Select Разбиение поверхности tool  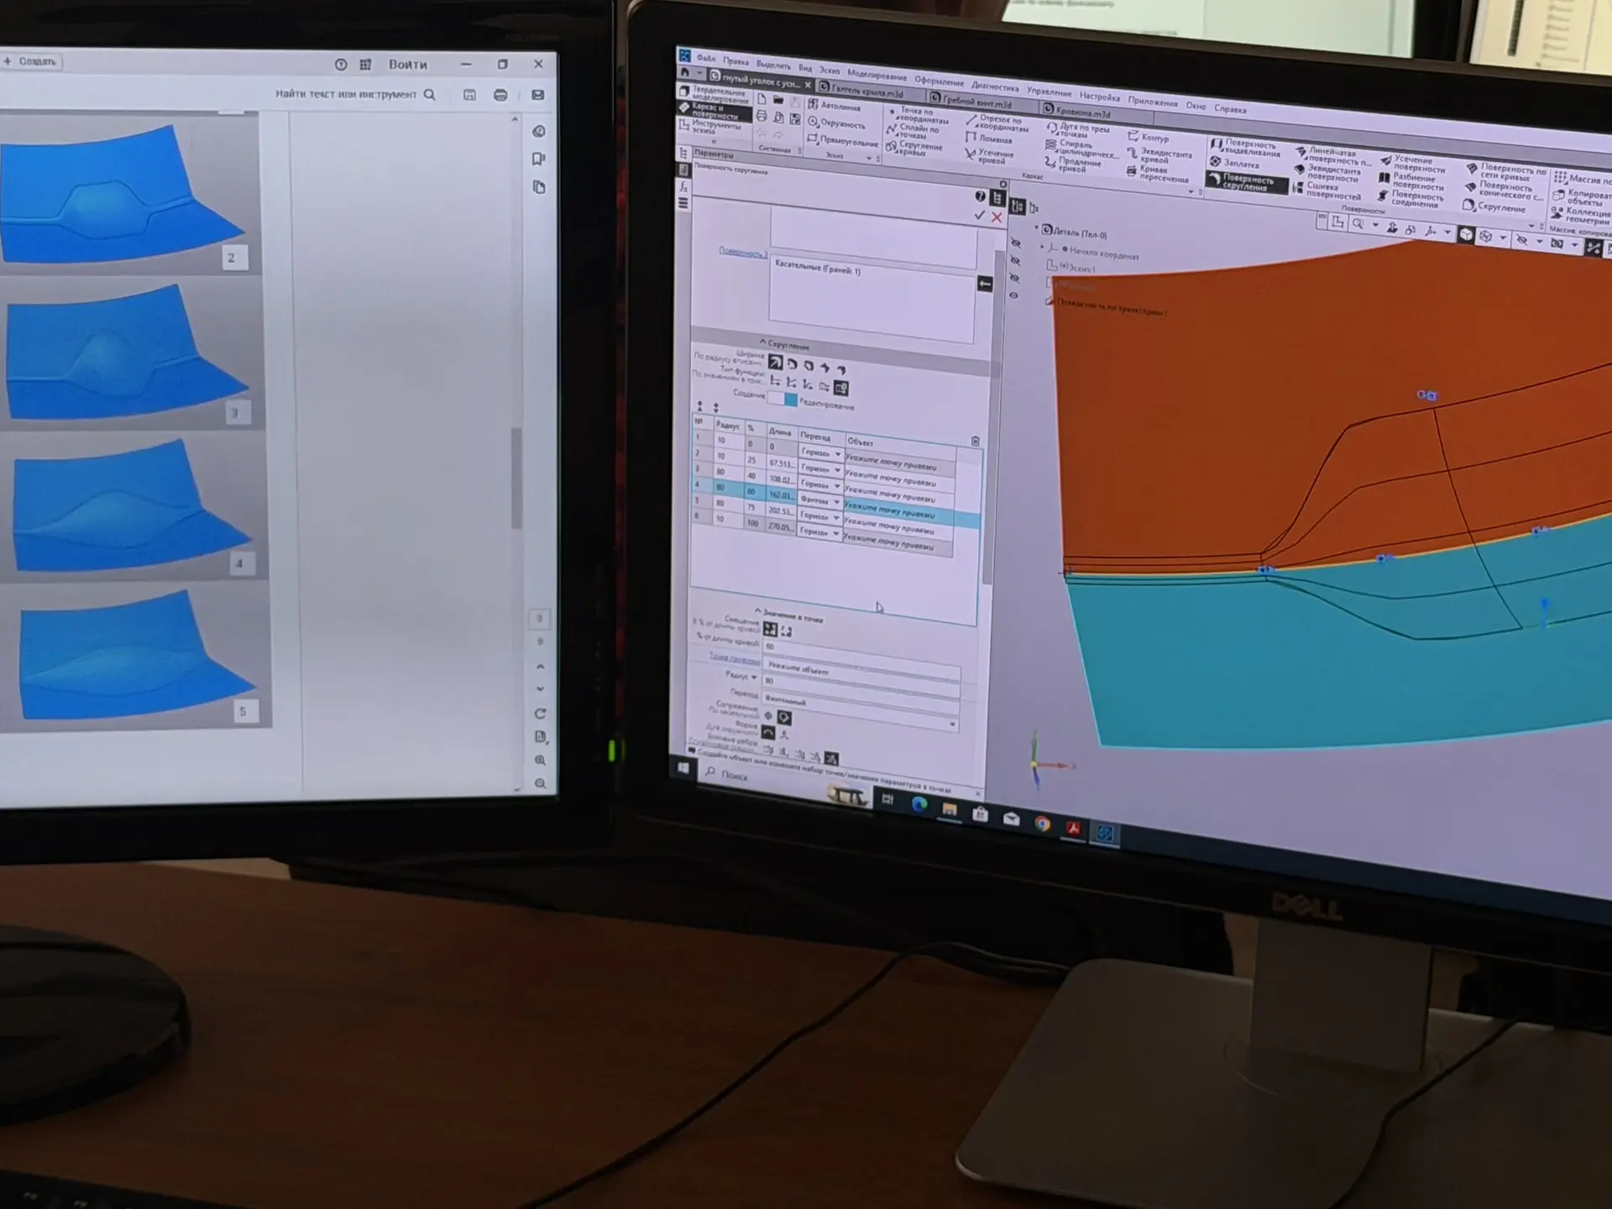click(1412, 181)
